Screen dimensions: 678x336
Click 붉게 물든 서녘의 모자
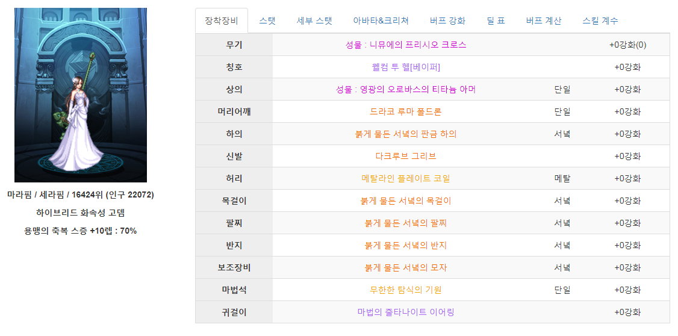point(406,268)
